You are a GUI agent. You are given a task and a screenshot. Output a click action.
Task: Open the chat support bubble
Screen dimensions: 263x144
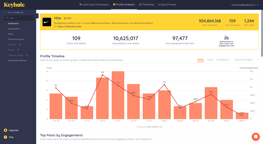coord(256,137)
